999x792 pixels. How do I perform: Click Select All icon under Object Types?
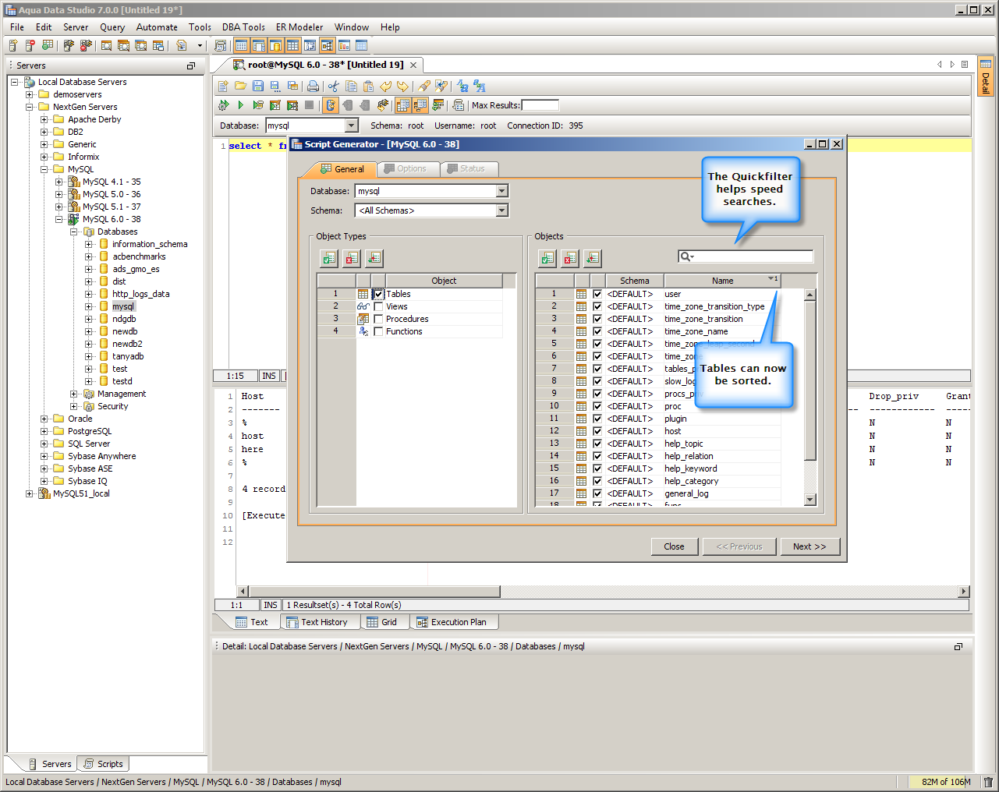329,258
